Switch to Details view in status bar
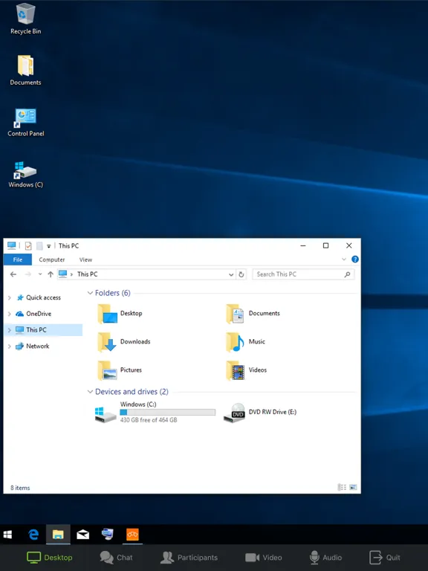Screen dimensions: 428x571 point(342,487)
